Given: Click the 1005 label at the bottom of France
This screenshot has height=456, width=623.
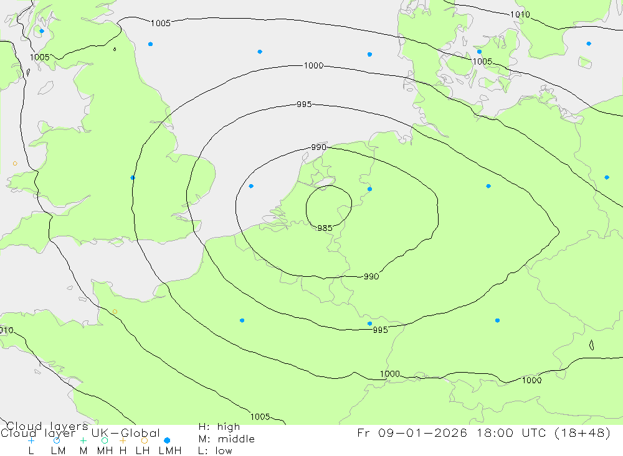Looking at the screenshot, I should 260,417.
